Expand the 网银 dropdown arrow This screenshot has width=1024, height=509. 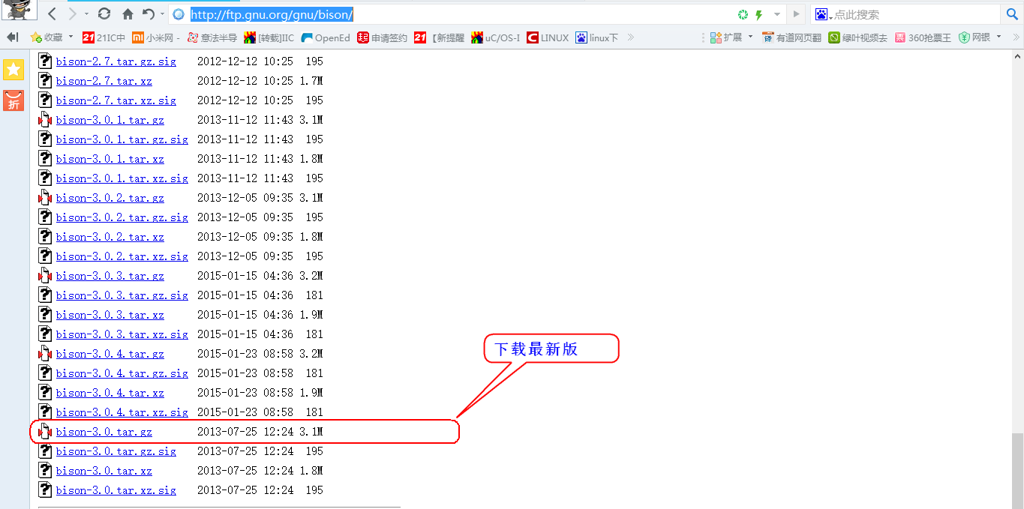tap(998, 37)
